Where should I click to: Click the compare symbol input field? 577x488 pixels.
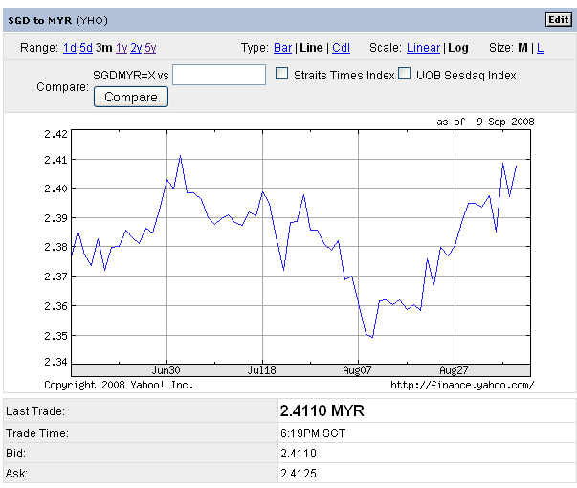point(219,75)
